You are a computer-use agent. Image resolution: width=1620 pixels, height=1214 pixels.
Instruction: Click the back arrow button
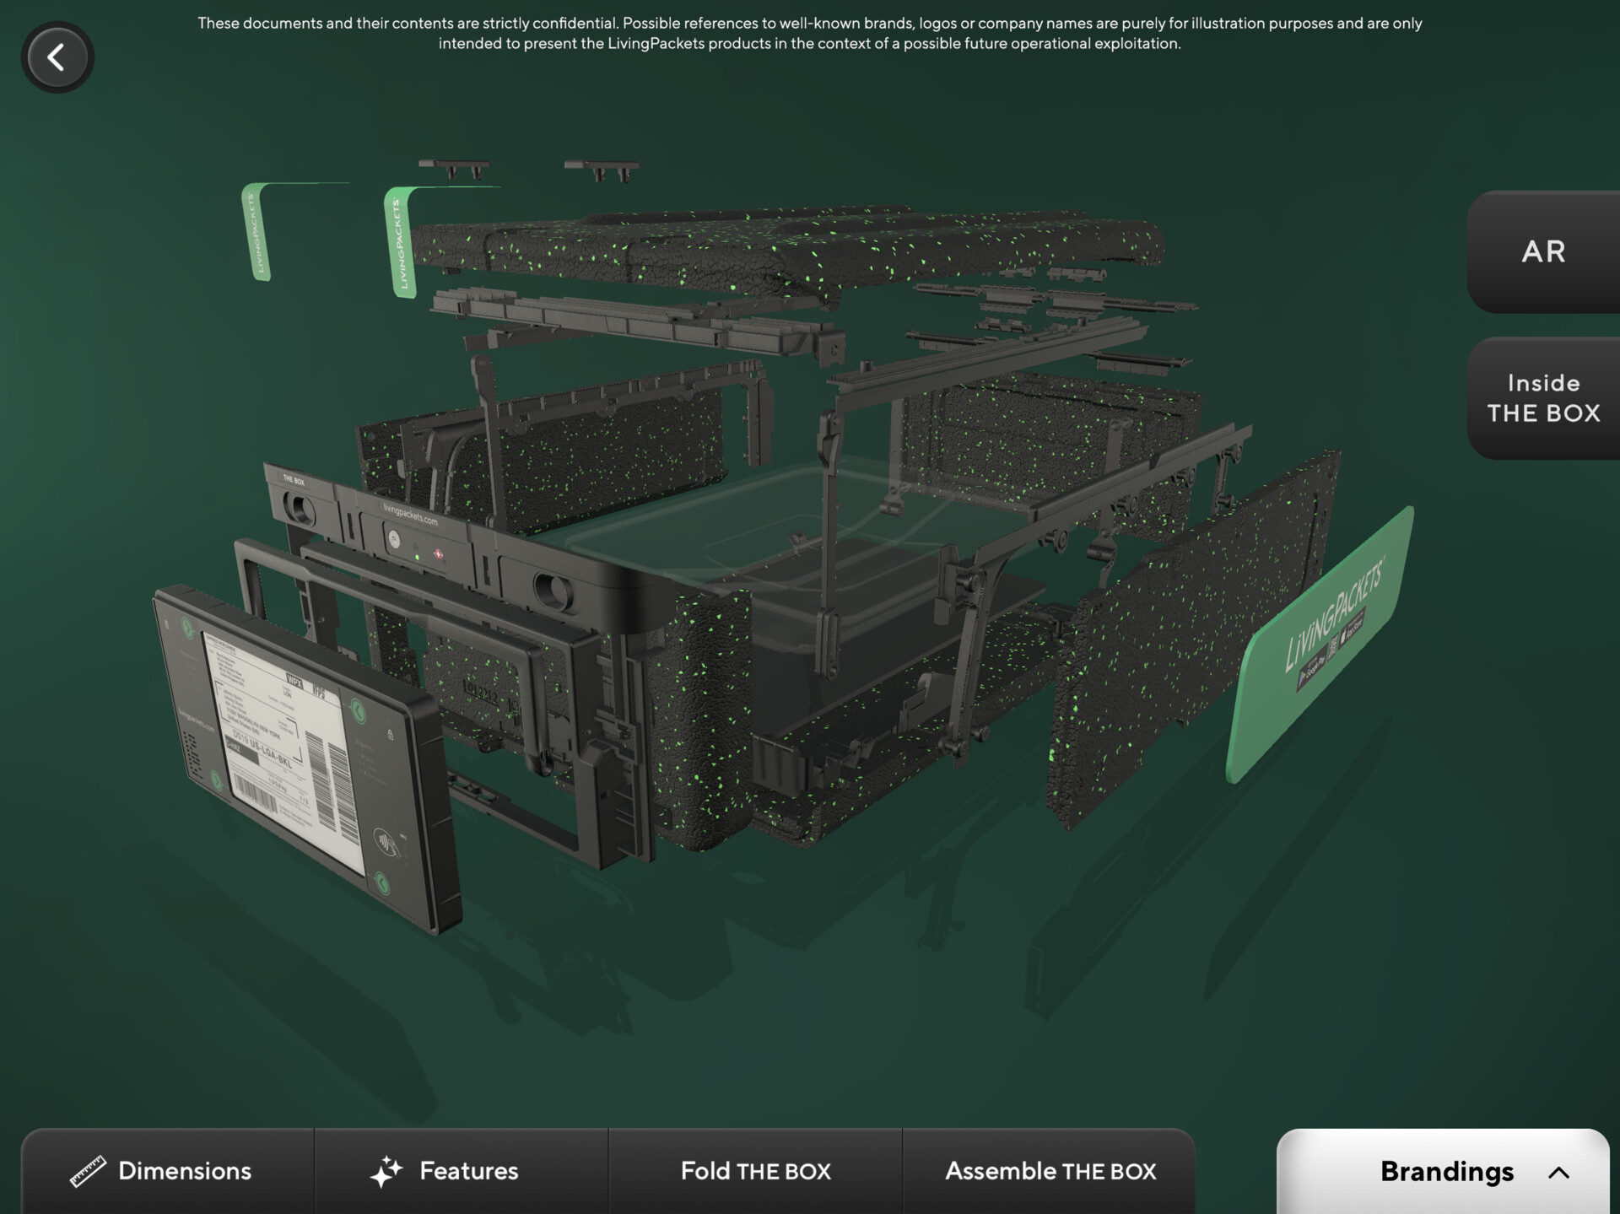pos(57,57)
